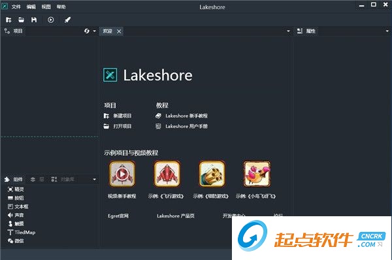Open the cannon turret game example thumbnail
This screenshot has height=260, width=392.
(212, 174)
